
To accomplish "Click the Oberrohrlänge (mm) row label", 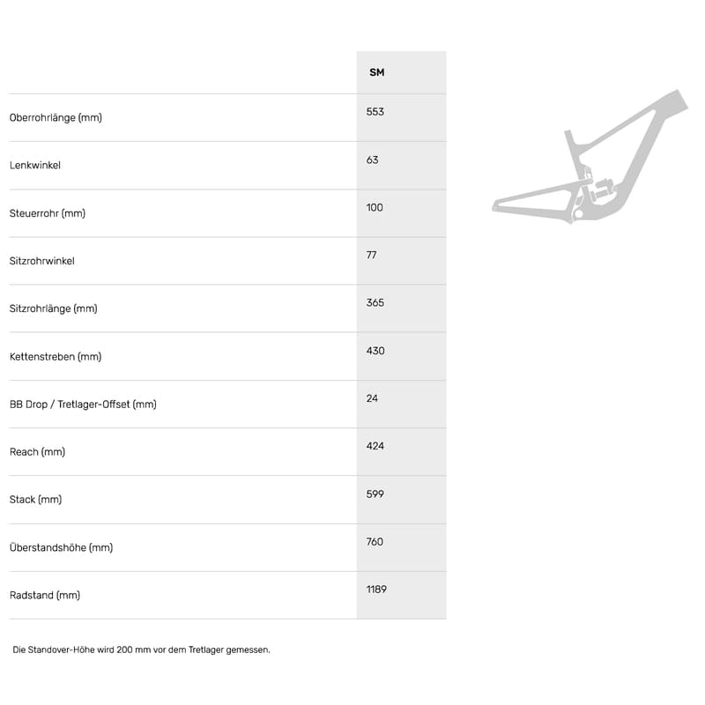I will point(56,117).
